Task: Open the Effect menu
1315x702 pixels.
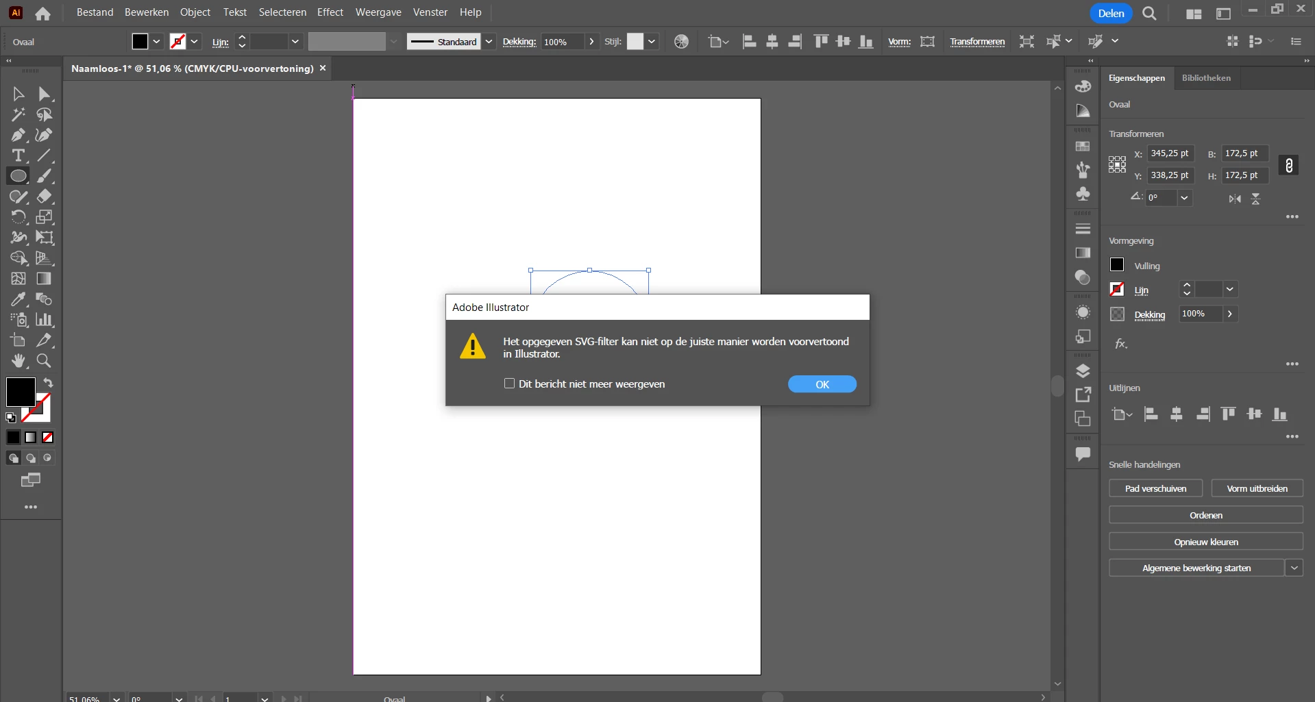Action: (x=330, y=12)
